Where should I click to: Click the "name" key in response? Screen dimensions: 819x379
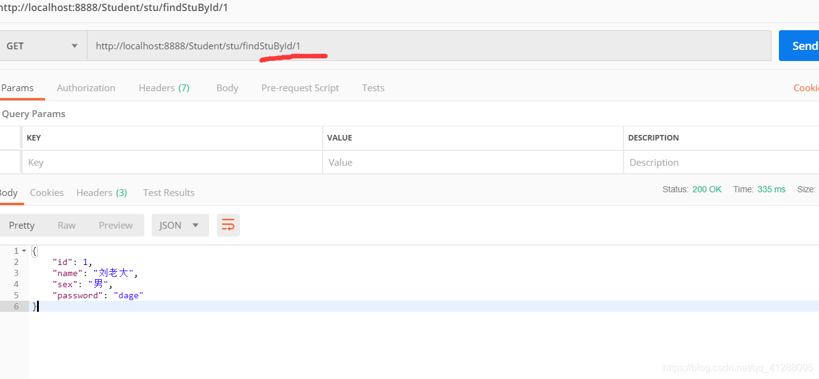[x=68, y=273]
